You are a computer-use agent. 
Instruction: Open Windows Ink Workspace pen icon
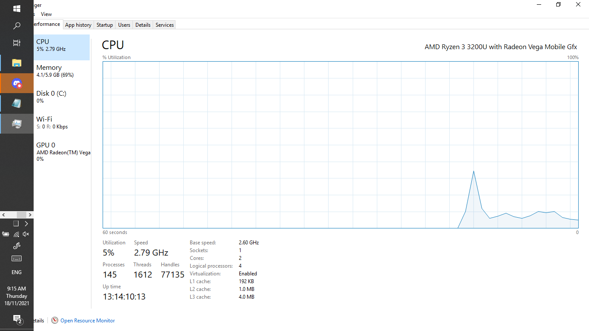click(x=17, y=246)
